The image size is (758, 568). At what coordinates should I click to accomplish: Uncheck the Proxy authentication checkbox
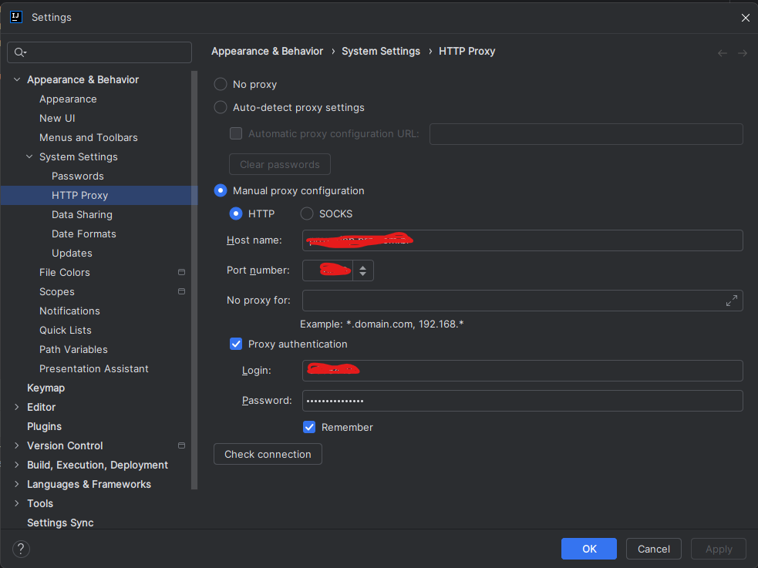tap(236, 344)
